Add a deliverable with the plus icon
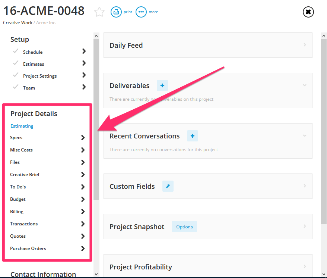This screenshot has height=278, width=327. 162,85
